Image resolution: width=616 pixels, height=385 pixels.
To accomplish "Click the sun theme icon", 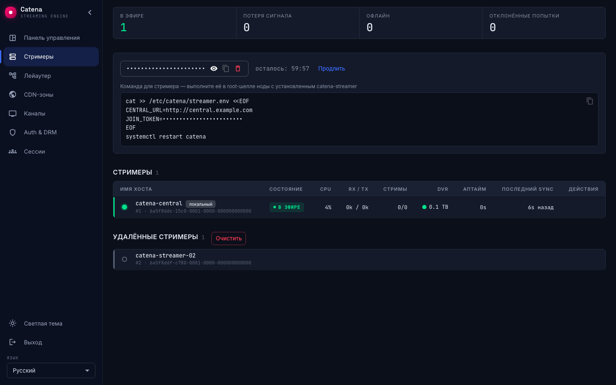I will tap(13, 323).
